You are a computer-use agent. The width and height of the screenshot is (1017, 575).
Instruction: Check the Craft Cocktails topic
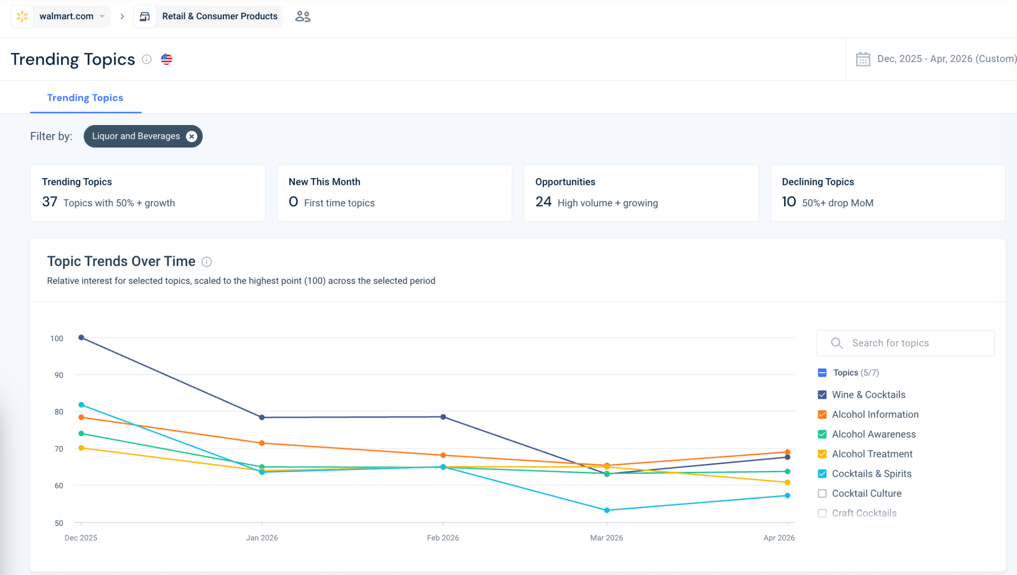coord(822,513)
